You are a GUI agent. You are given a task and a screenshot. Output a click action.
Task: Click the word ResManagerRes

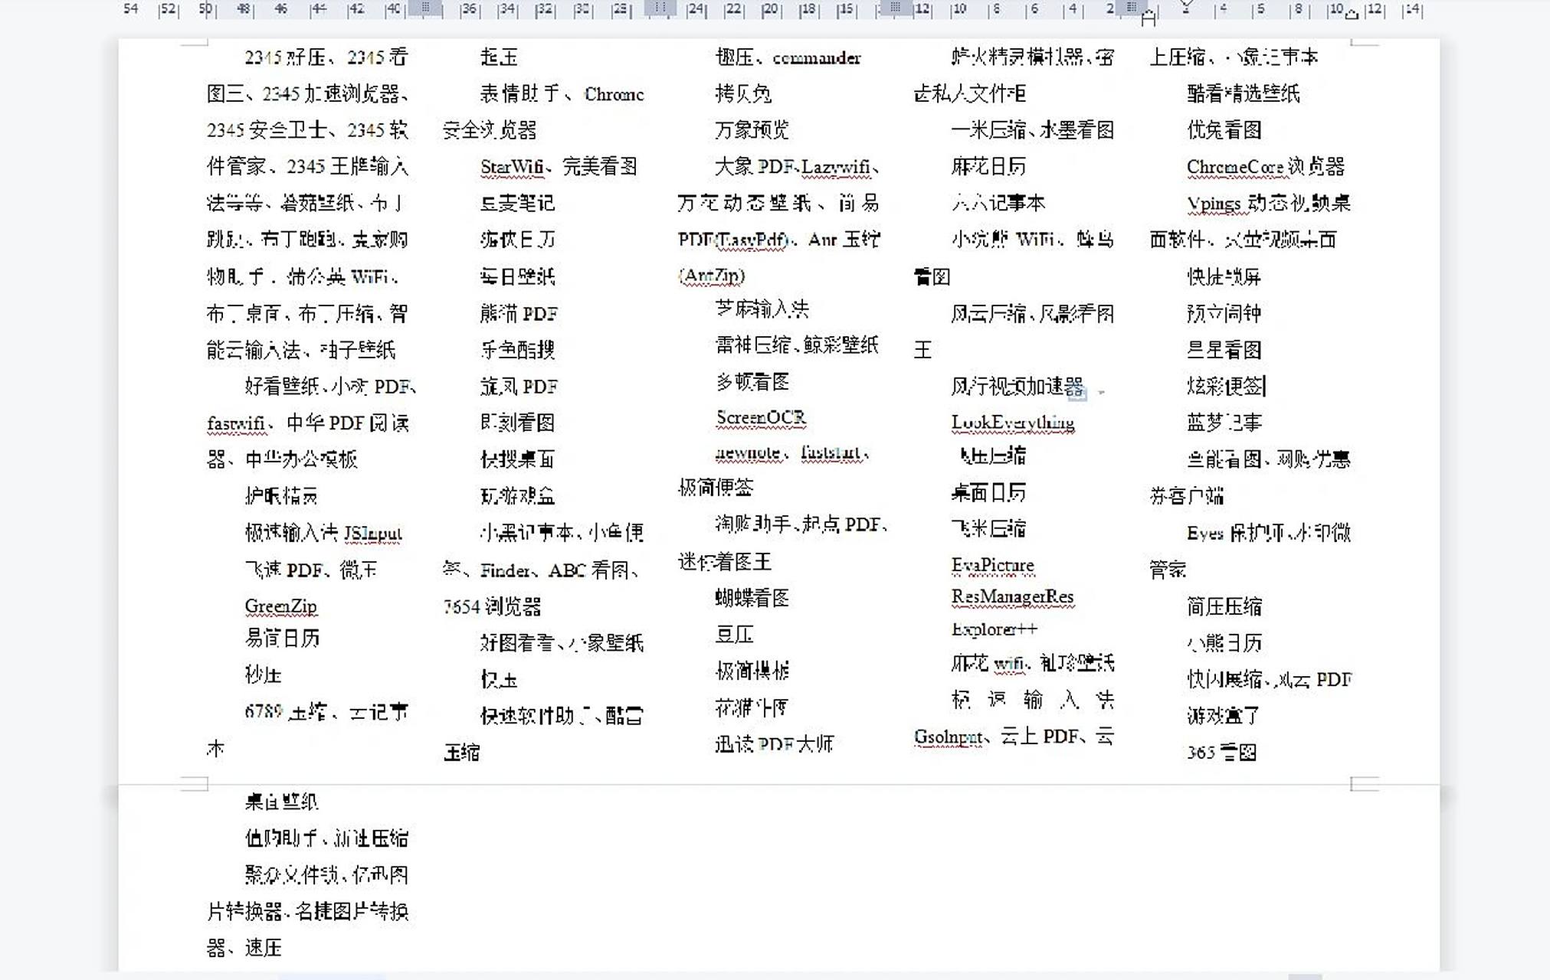[x=1013, y=597]
